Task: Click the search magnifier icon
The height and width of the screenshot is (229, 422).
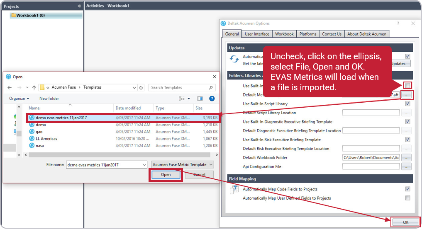Action: (x=211, y=87)
